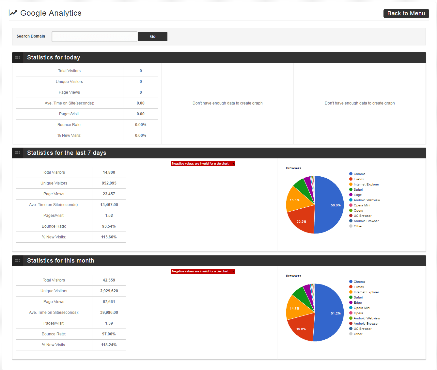
Task: Click the Google Analytics chart icon
Action: pos(13,13)
